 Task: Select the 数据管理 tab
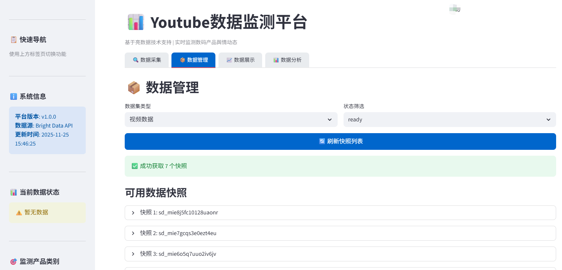[193, 60]
